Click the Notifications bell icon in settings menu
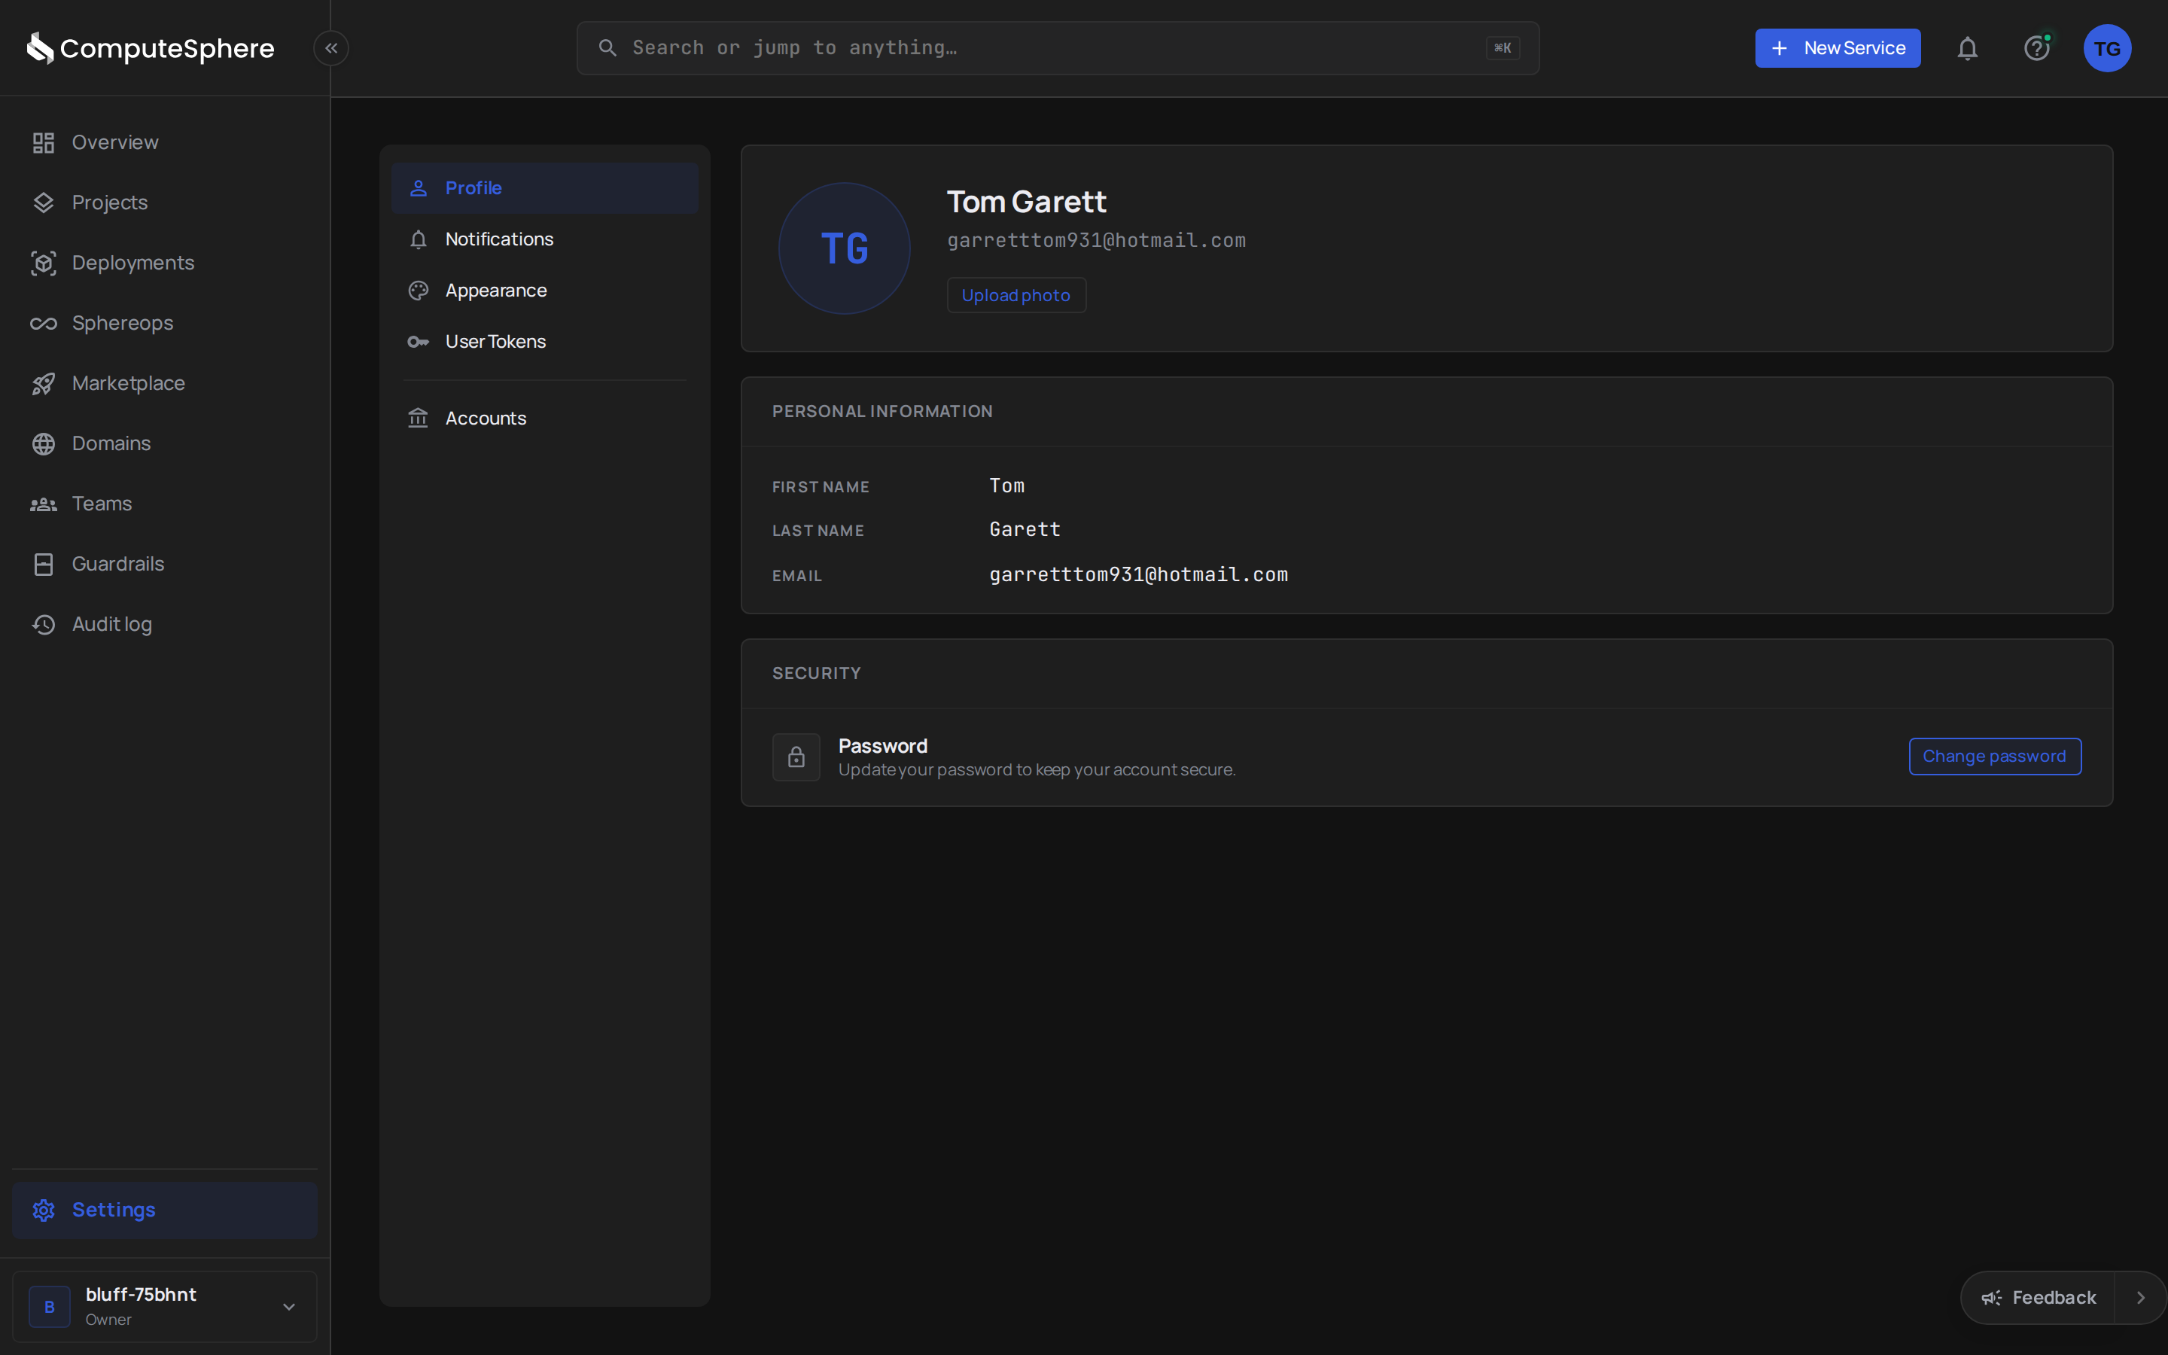 pyautogui.click(x=419, y=239)
